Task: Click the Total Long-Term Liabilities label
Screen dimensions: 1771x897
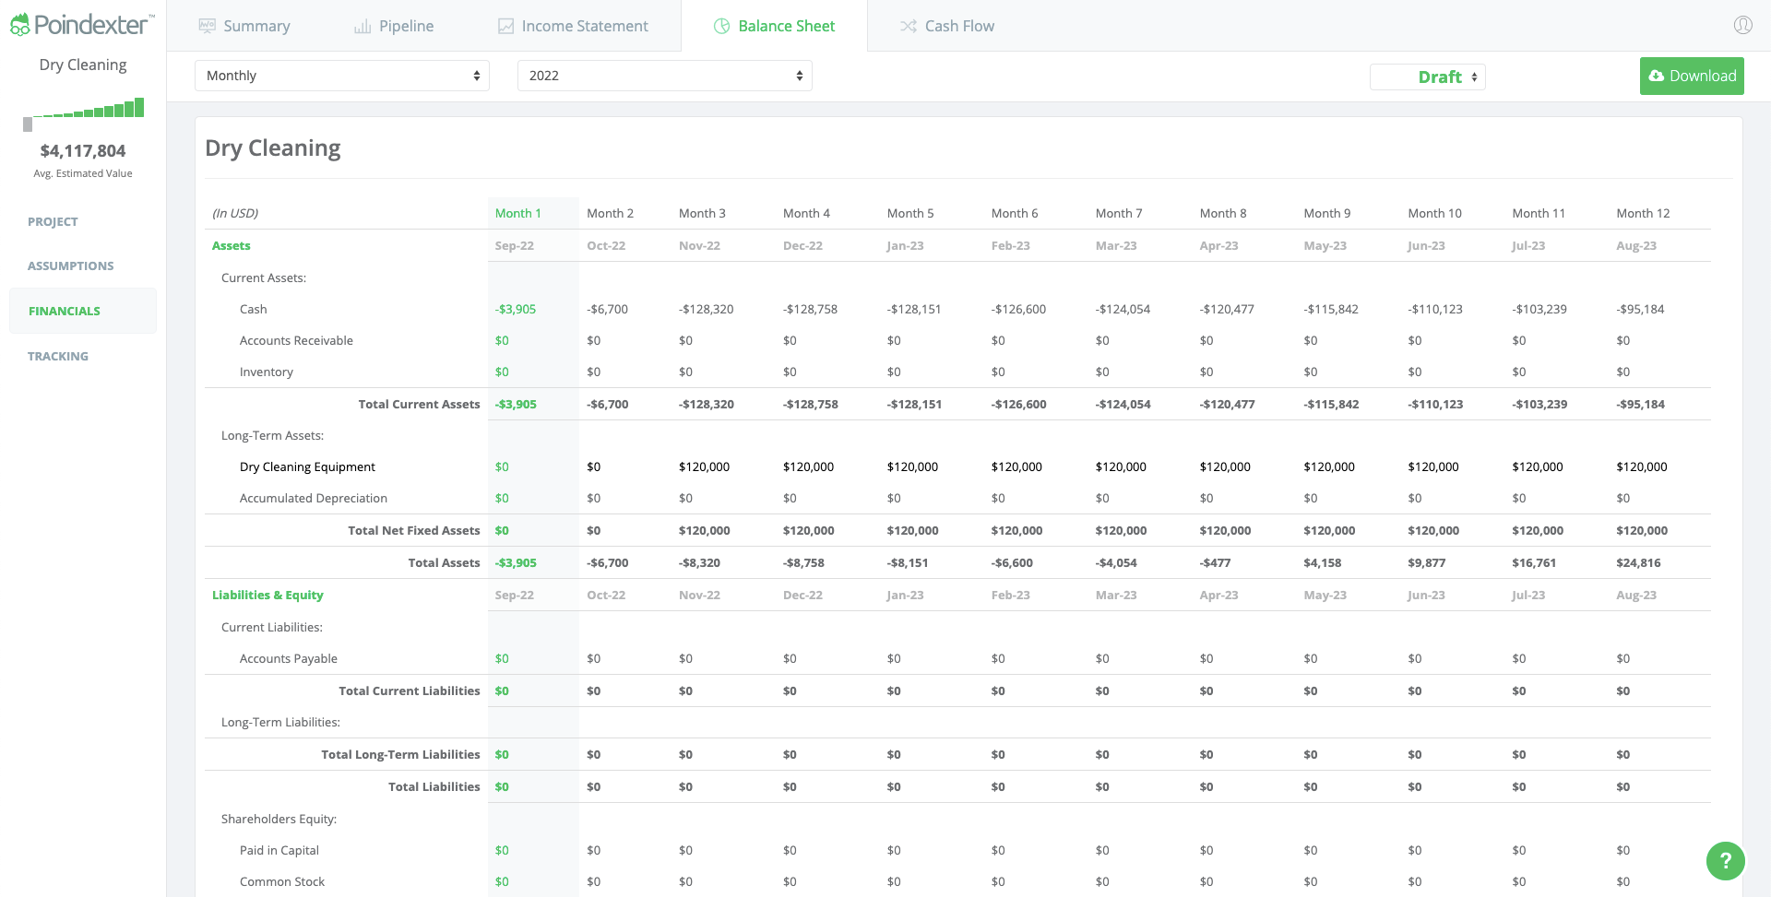Action: tap(400, 754)
